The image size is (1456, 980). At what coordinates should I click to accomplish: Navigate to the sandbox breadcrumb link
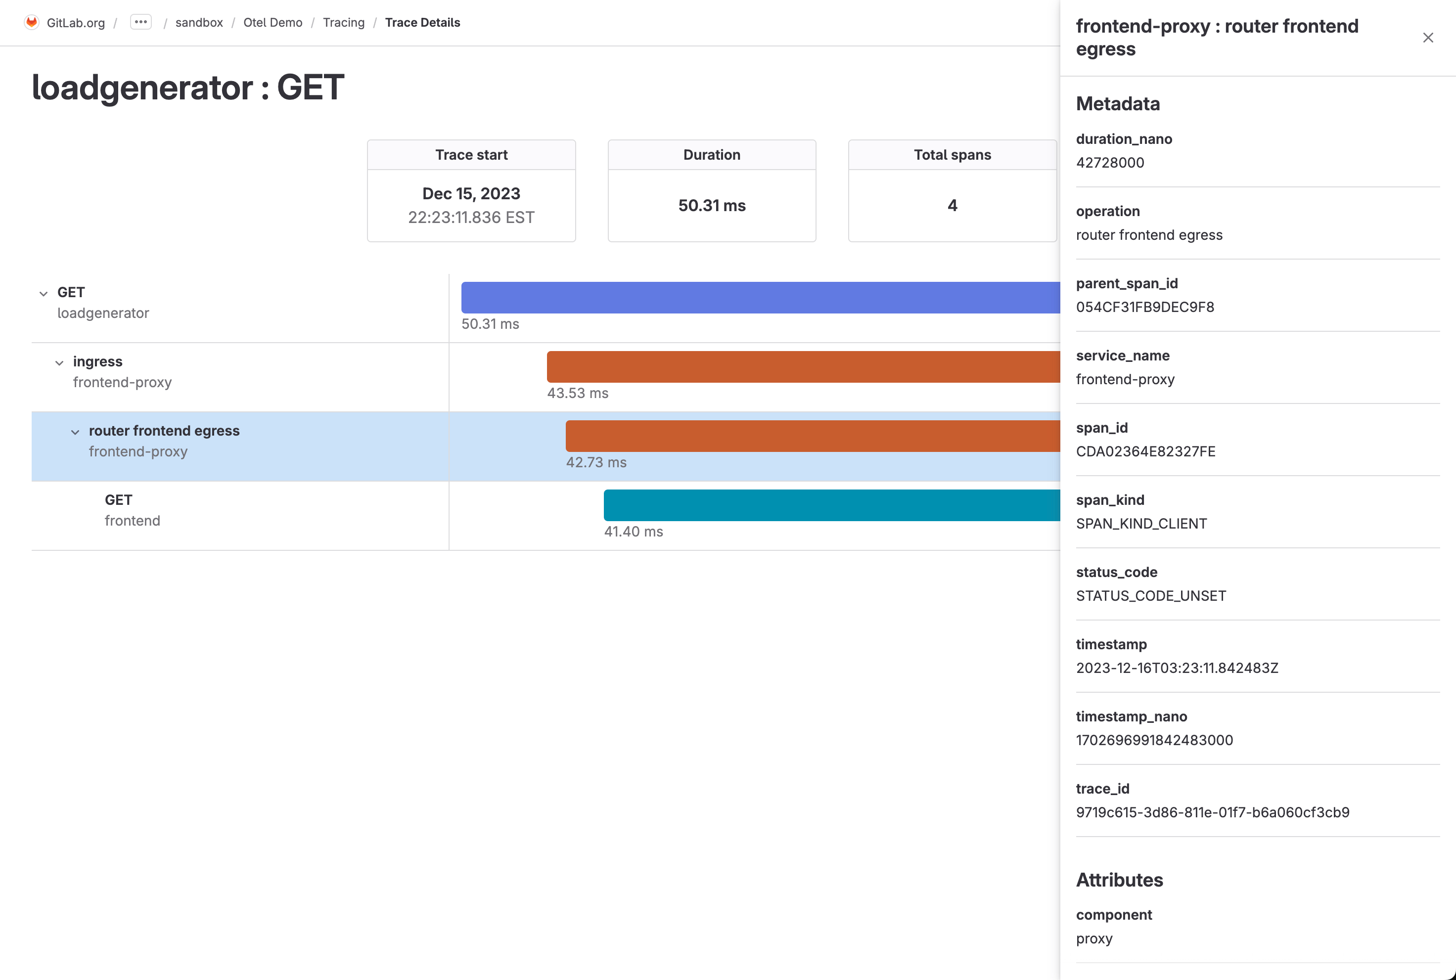click(199, 23)
